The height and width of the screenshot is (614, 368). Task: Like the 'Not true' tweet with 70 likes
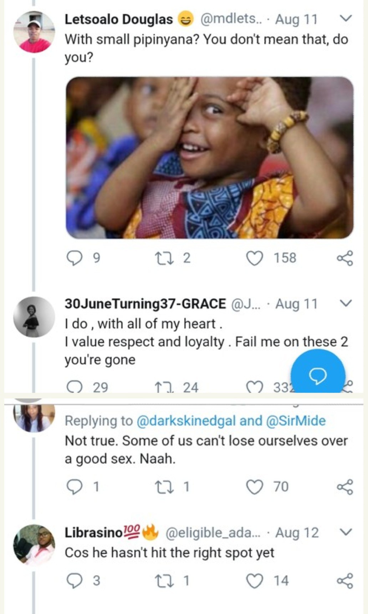[x=255, y=487]
